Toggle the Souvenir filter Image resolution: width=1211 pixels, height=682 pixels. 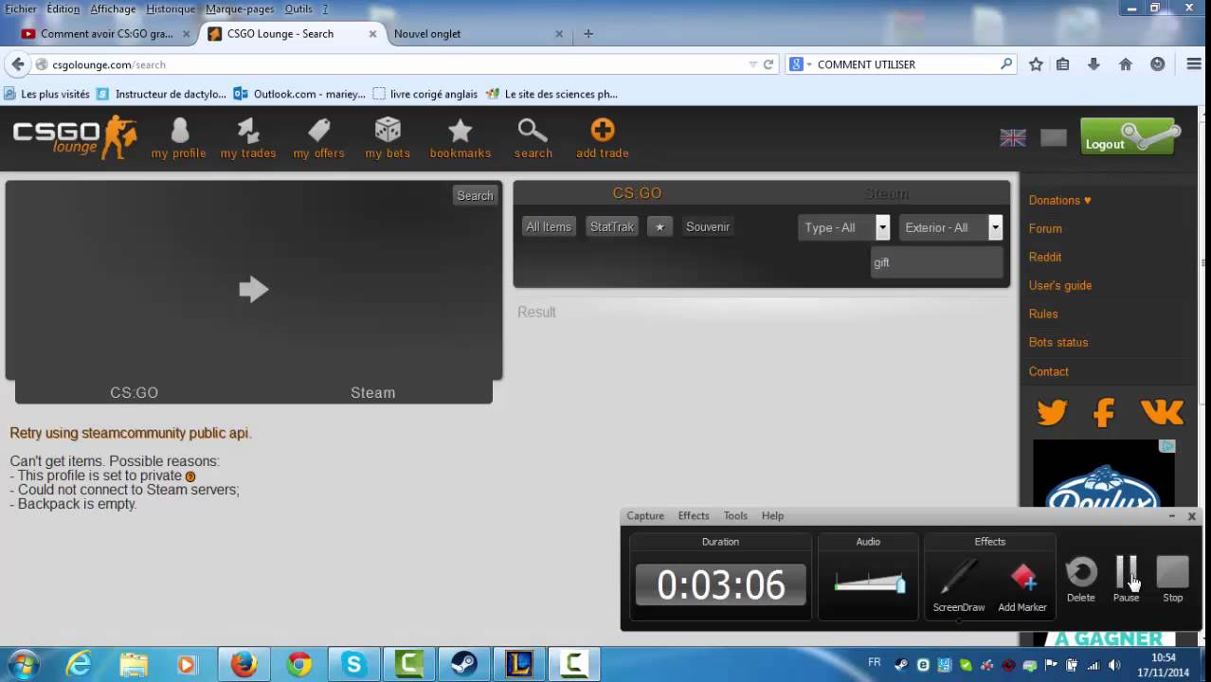708,227
